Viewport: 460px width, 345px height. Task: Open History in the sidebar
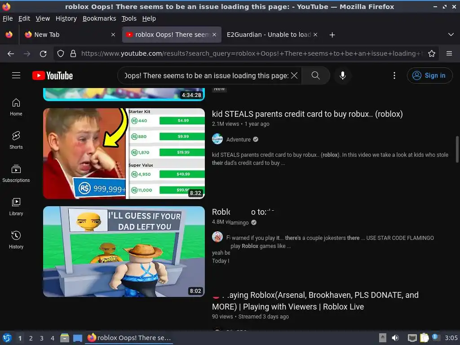coord(16,240)
